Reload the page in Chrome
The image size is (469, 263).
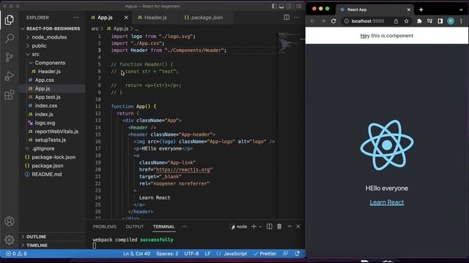(x=333, y=21)
